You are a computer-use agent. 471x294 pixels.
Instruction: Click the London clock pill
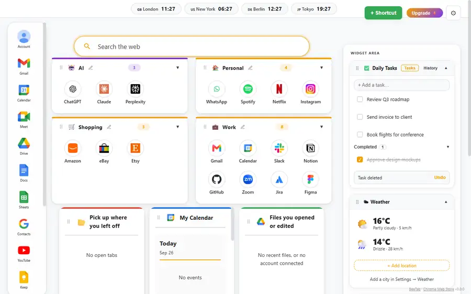tap(156, 9)
